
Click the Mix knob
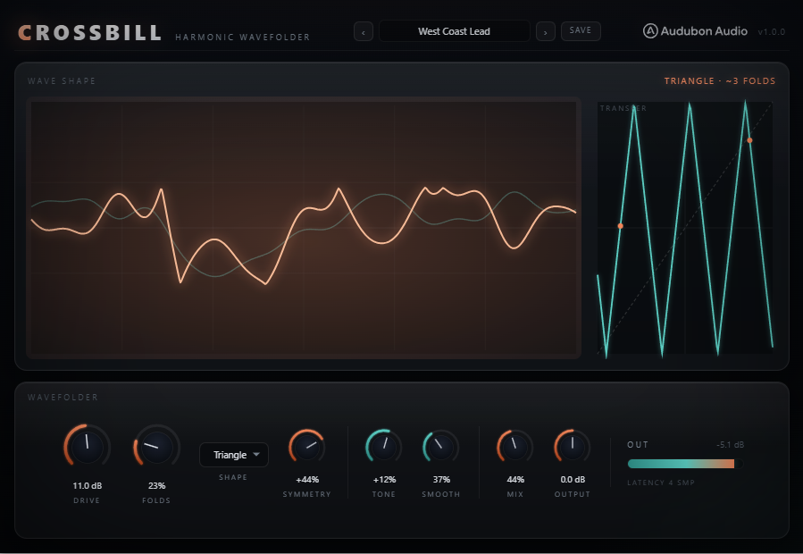(x=515, y=448)
